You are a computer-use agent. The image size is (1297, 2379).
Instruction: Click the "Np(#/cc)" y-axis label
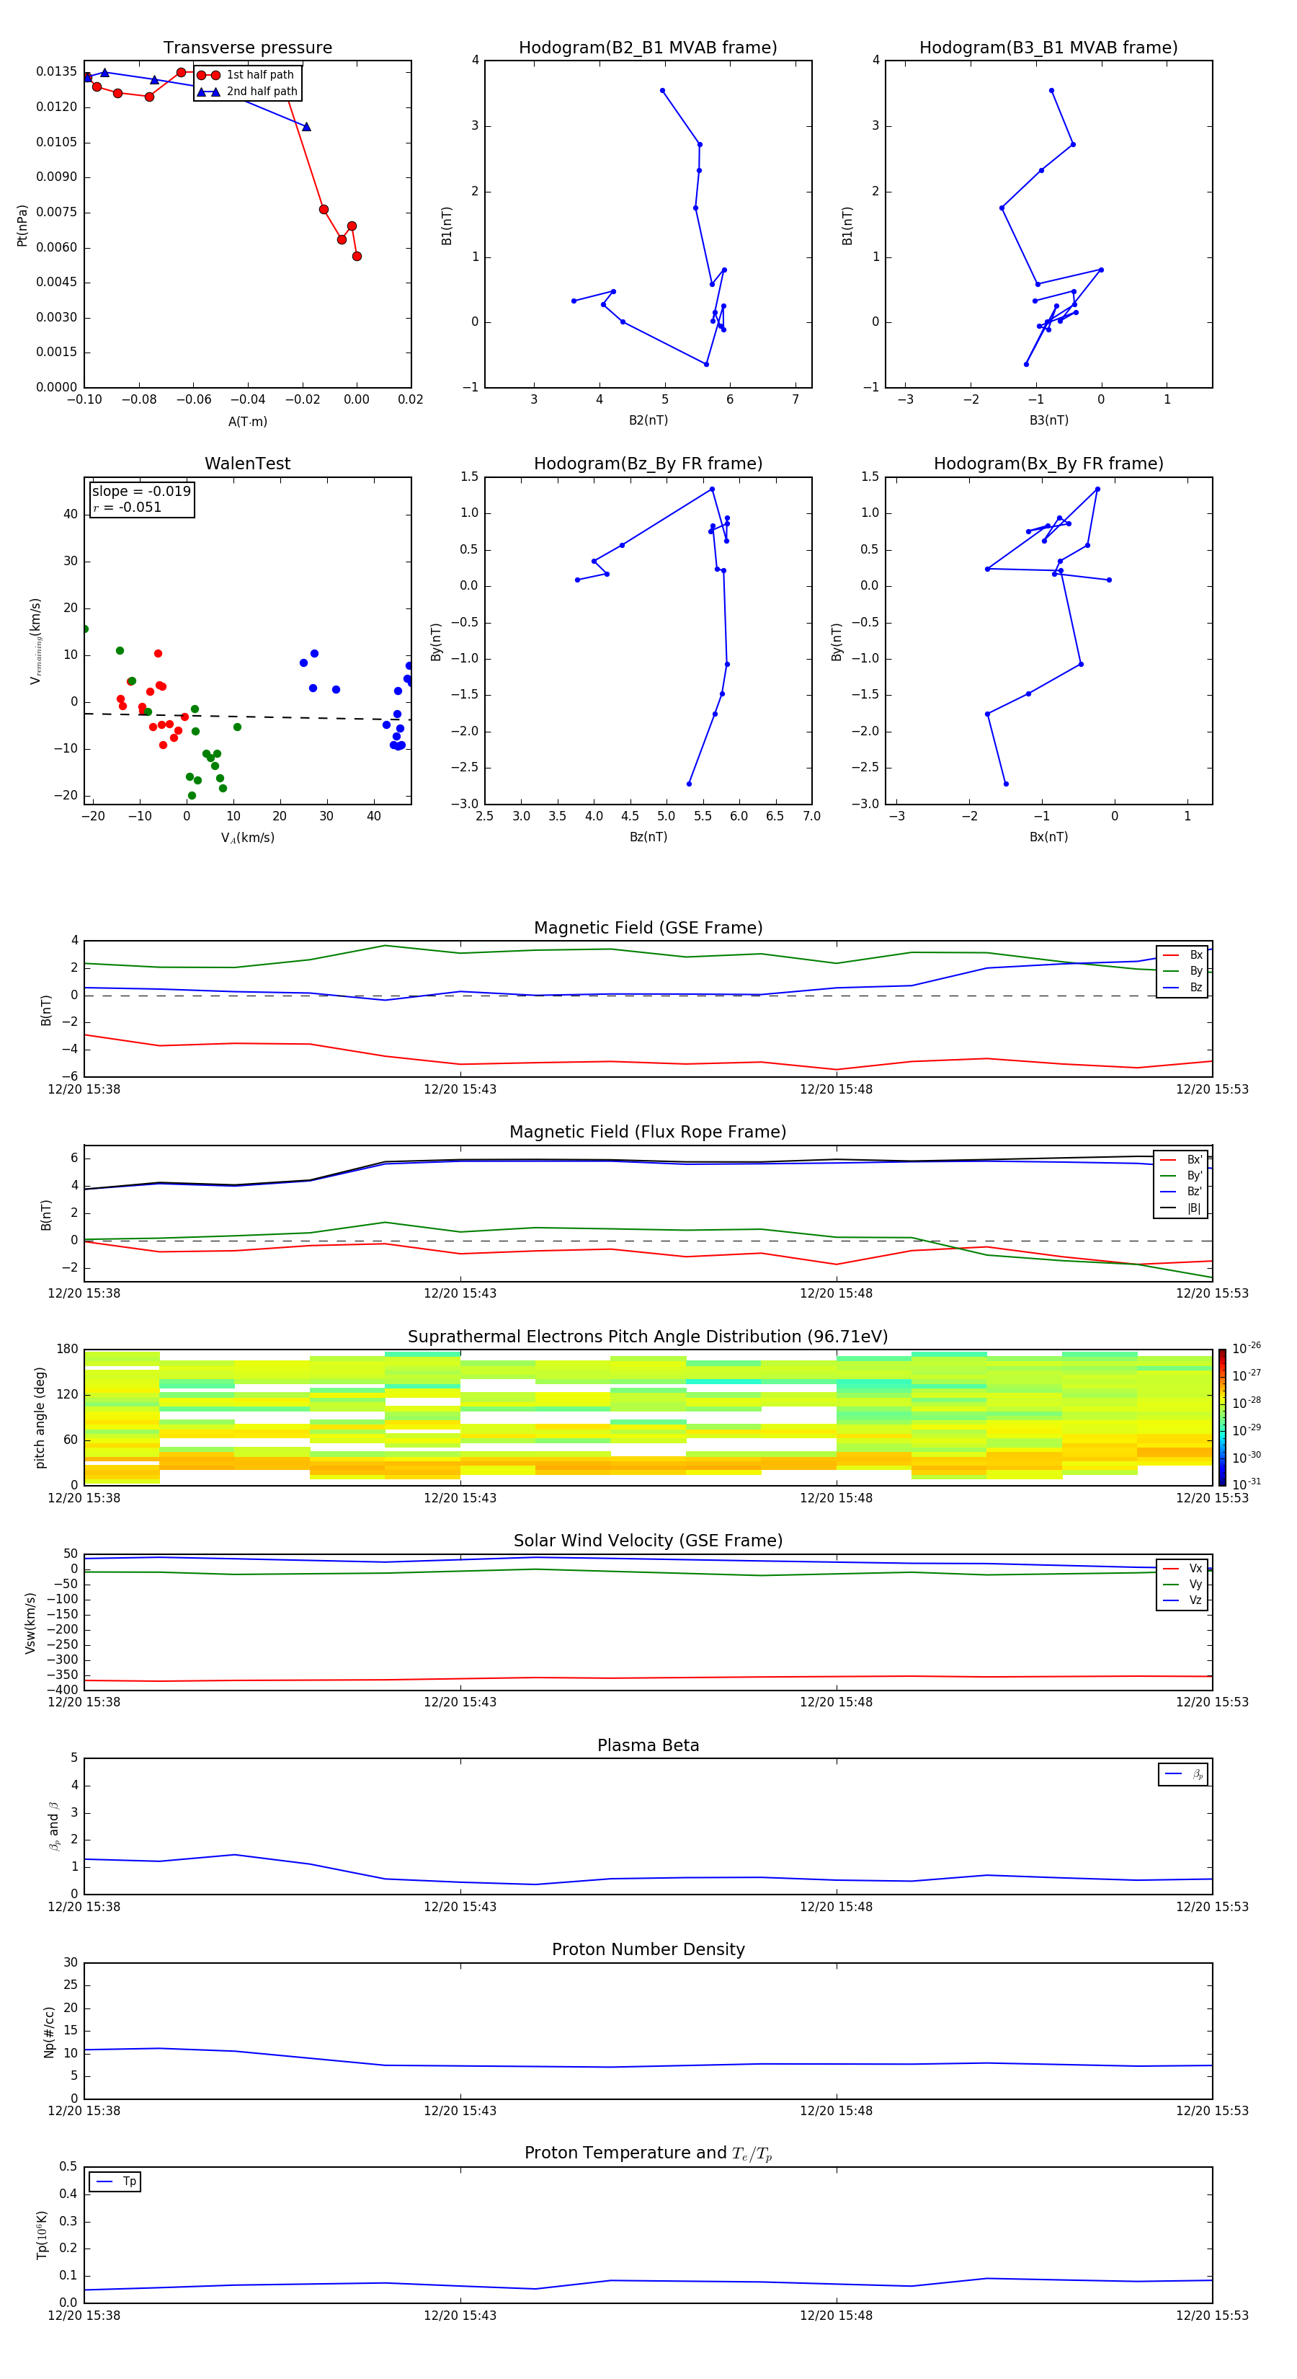tap(49, 2032)
